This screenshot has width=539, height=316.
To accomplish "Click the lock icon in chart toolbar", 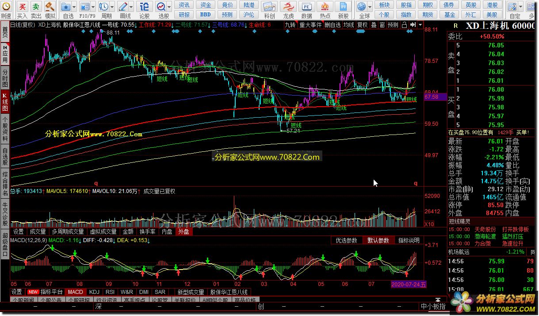I will tap(404, 25).
